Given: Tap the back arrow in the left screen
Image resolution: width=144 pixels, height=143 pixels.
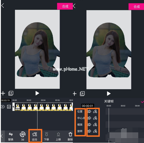Looking at the screenshot, I should [3, 6].
